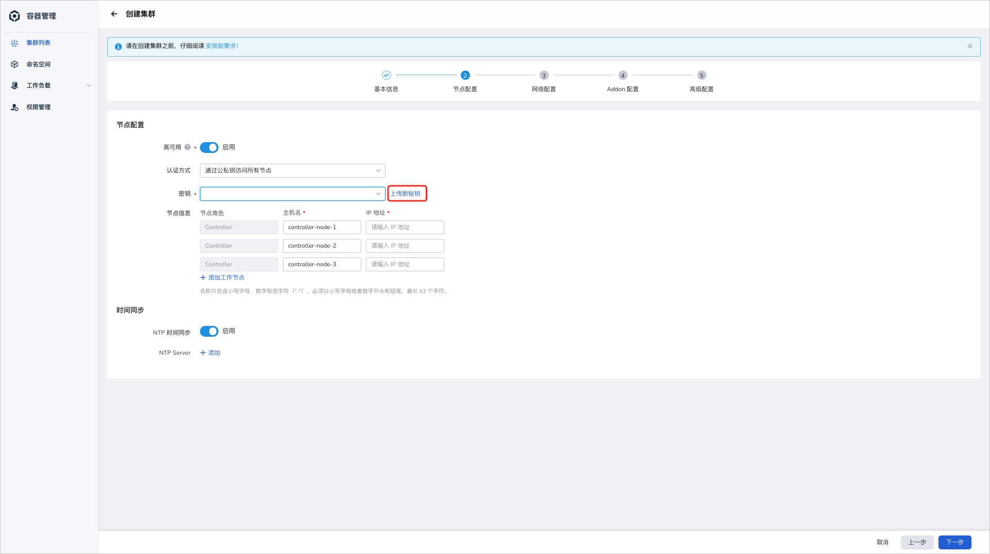Click the 命名空间 cube icon
The width and height of the screenshot is (990, 554).
14,64
